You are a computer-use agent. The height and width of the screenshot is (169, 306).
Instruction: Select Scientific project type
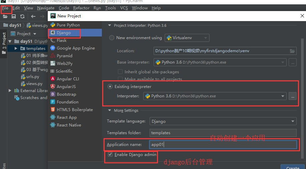click(x=75, y=71)
